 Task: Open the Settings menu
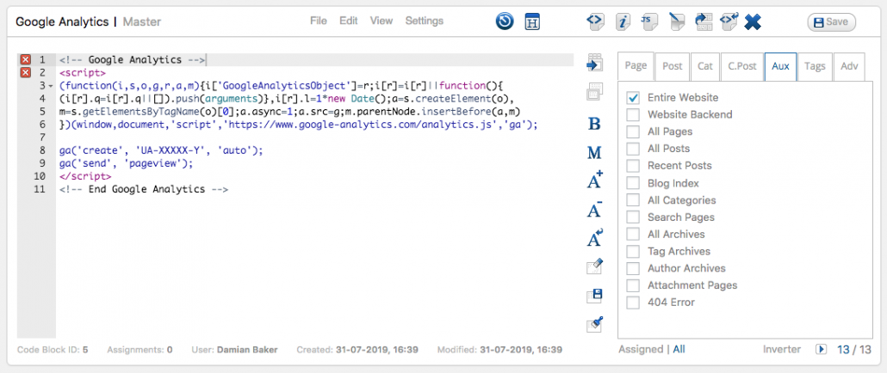(x=424, y=21)
